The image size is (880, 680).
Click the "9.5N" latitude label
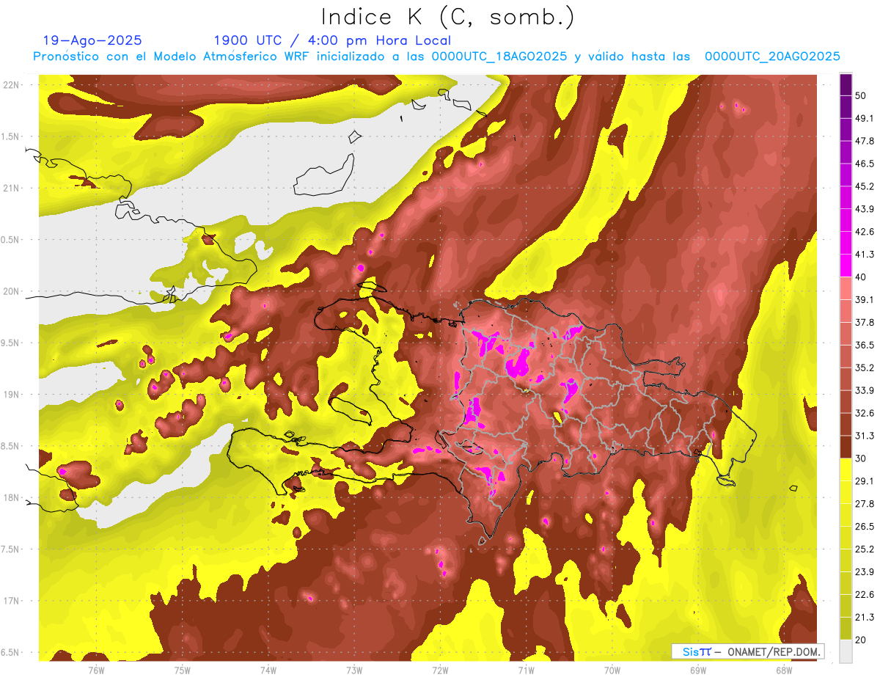click(11, 343)
